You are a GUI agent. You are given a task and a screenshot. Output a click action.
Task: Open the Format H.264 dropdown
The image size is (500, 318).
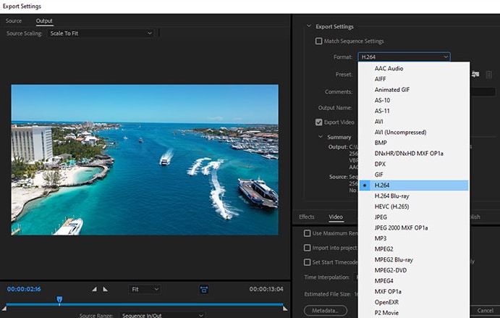(404, 57)
